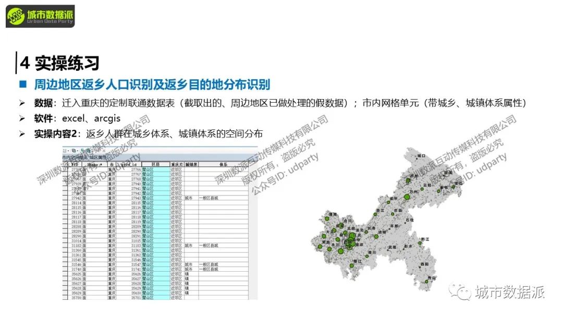Click 一般区县城 cell in FID 27942 row
The width and height of the screenshot is (563, 317).
pos(223,198)
